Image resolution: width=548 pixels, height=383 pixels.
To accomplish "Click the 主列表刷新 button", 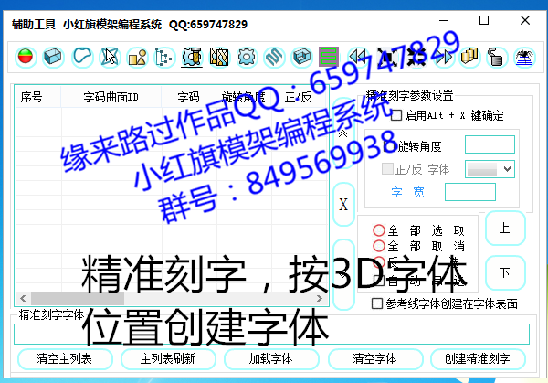I will tap(168, 359).
